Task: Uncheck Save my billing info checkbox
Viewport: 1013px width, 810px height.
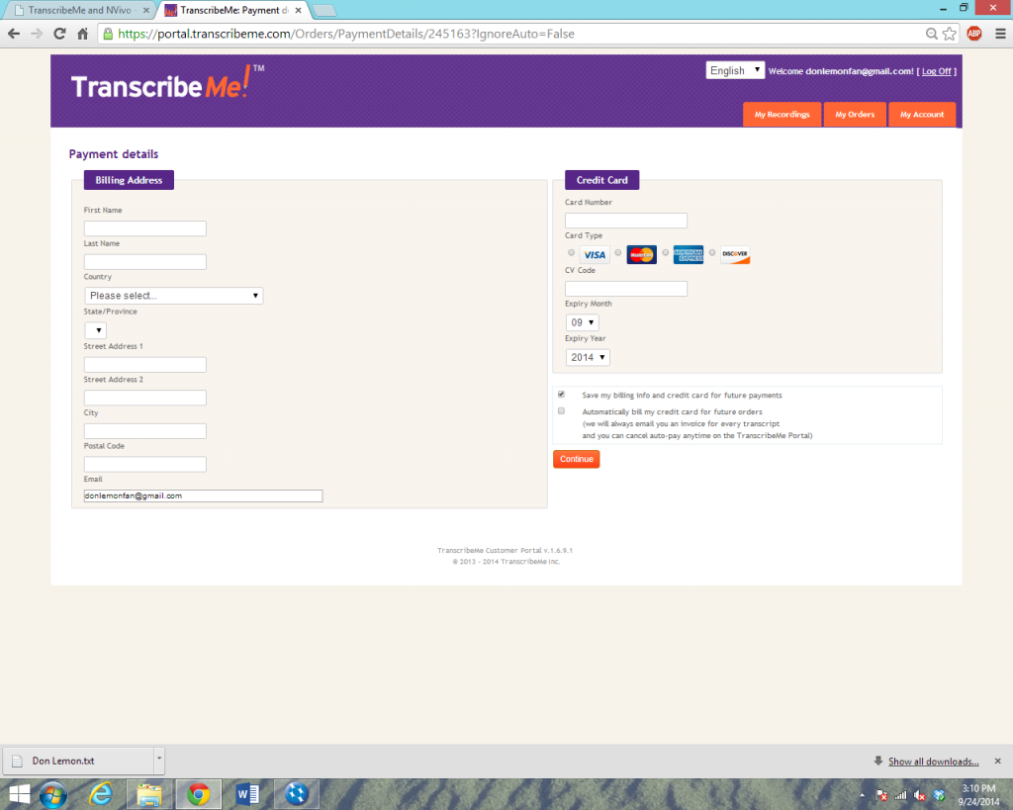Action: [562, 394]
